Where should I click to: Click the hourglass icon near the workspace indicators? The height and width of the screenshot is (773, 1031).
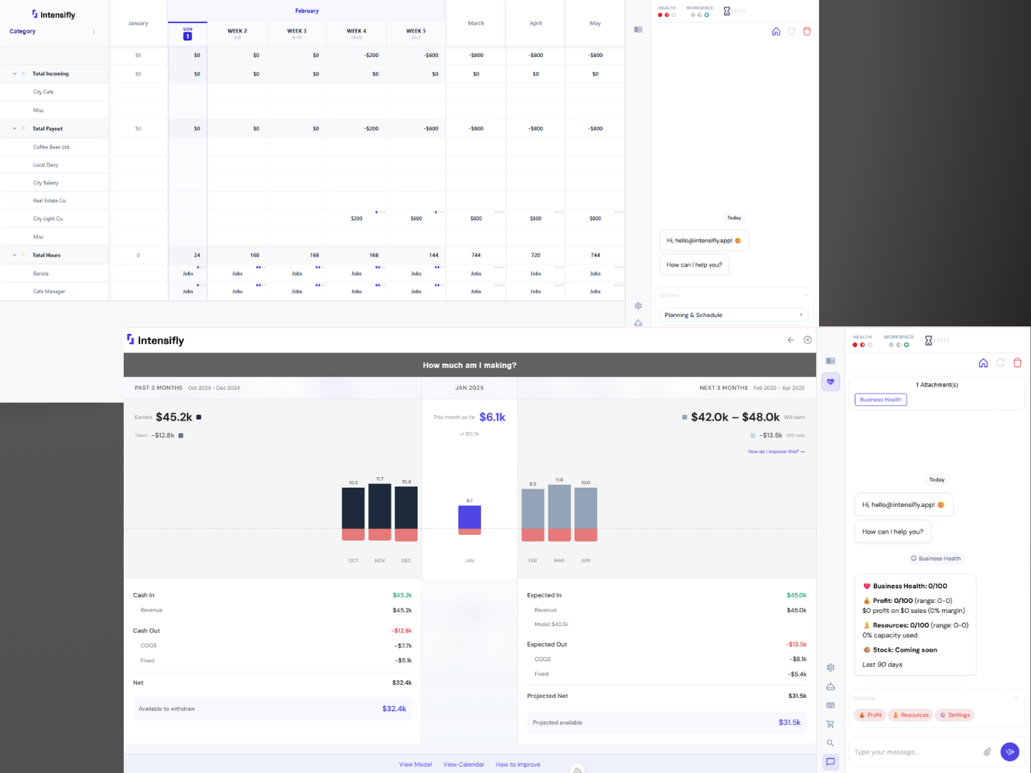pyautogui.click(x=927, y=340)
